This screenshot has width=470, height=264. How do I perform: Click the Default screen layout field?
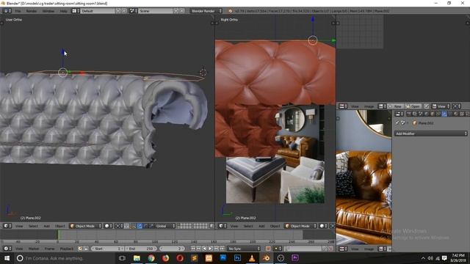tap(98, 11)
